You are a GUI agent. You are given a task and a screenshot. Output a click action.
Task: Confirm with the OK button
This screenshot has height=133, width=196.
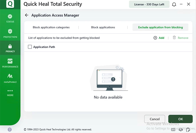(180, 119)
